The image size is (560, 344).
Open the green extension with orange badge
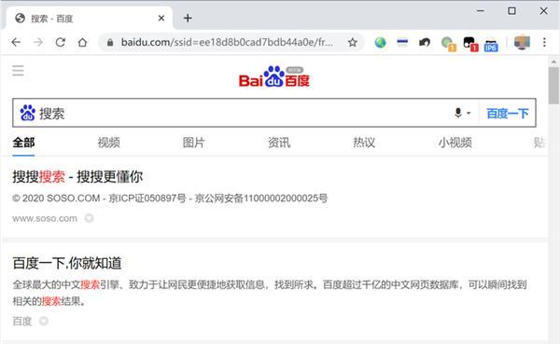(x=448, y=44)
